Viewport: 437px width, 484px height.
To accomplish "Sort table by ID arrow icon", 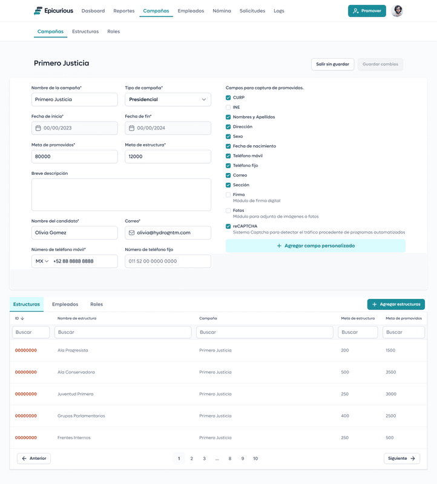I will (22, 318).
